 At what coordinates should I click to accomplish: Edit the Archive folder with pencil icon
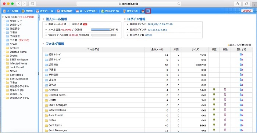coord(214,89)
